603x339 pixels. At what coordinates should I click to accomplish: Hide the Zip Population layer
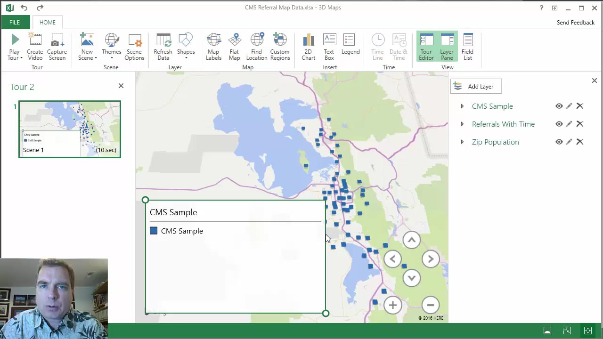point(559,142)
